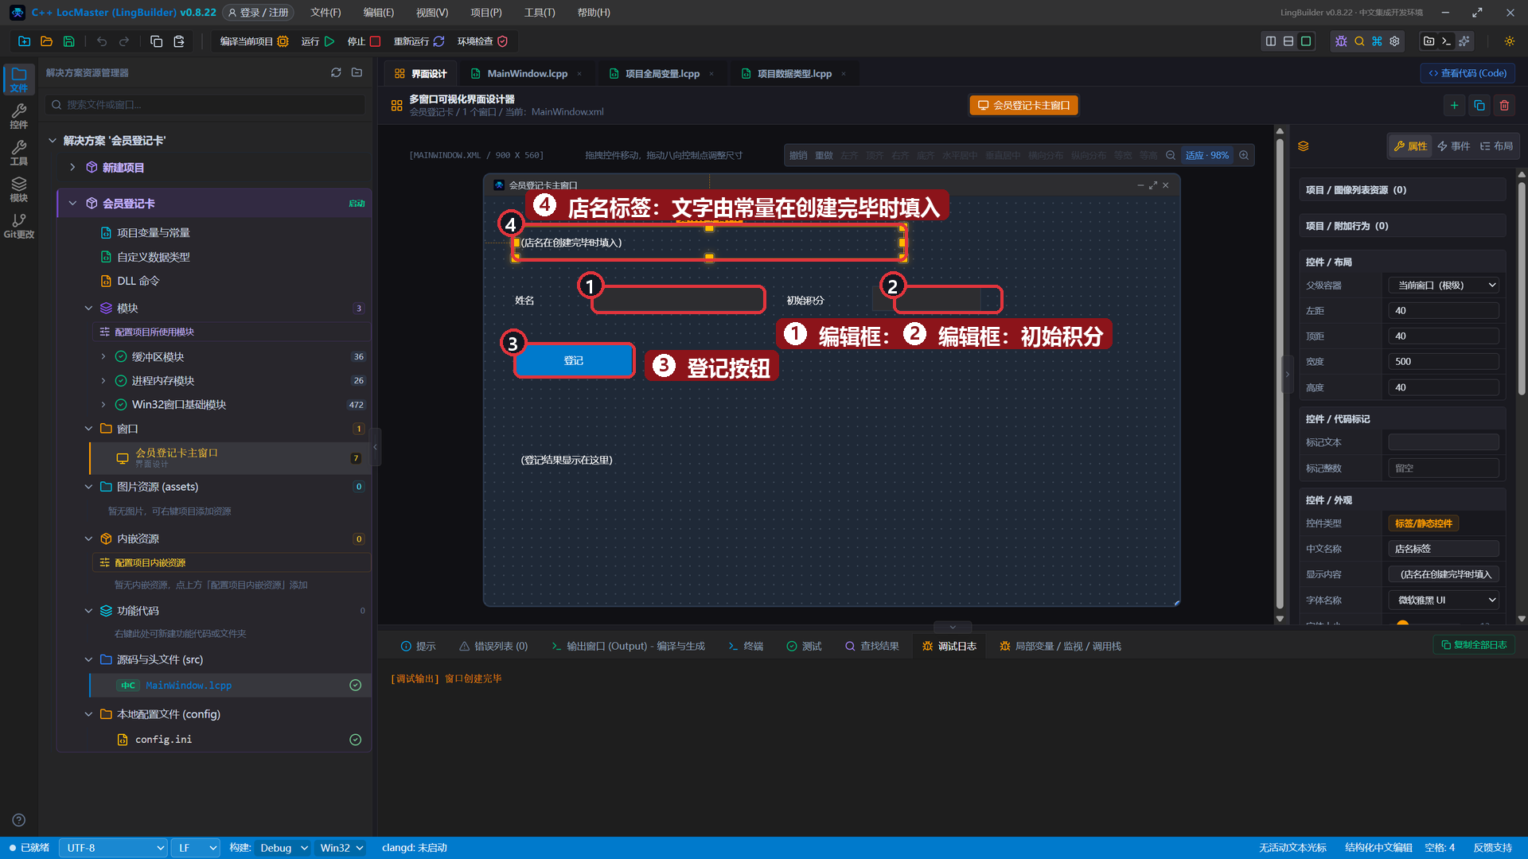Switch to side-by-side split layout

[x=1271, y=41]
